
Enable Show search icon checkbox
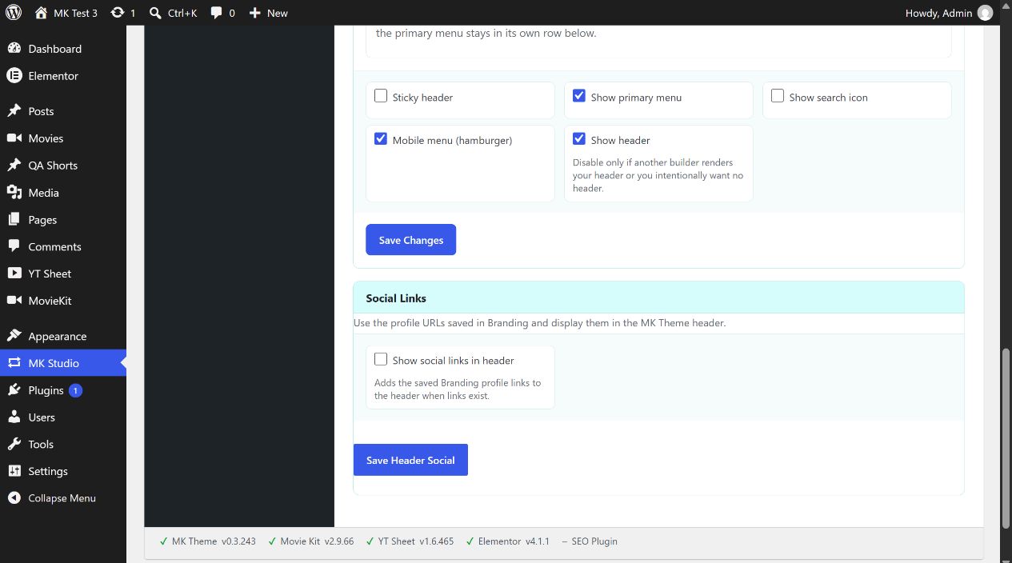[778, 96]
